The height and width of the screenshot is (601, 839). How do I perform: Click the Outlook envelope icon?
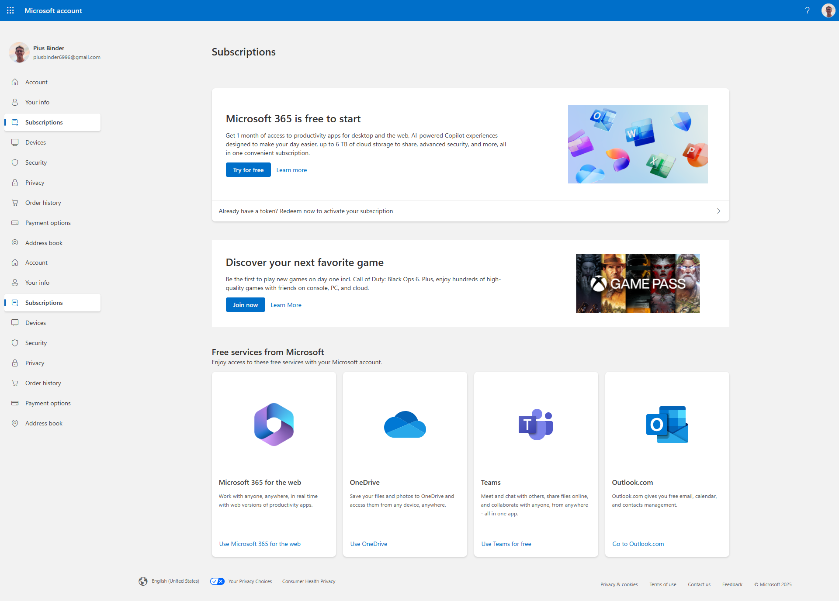pos(667,424)
